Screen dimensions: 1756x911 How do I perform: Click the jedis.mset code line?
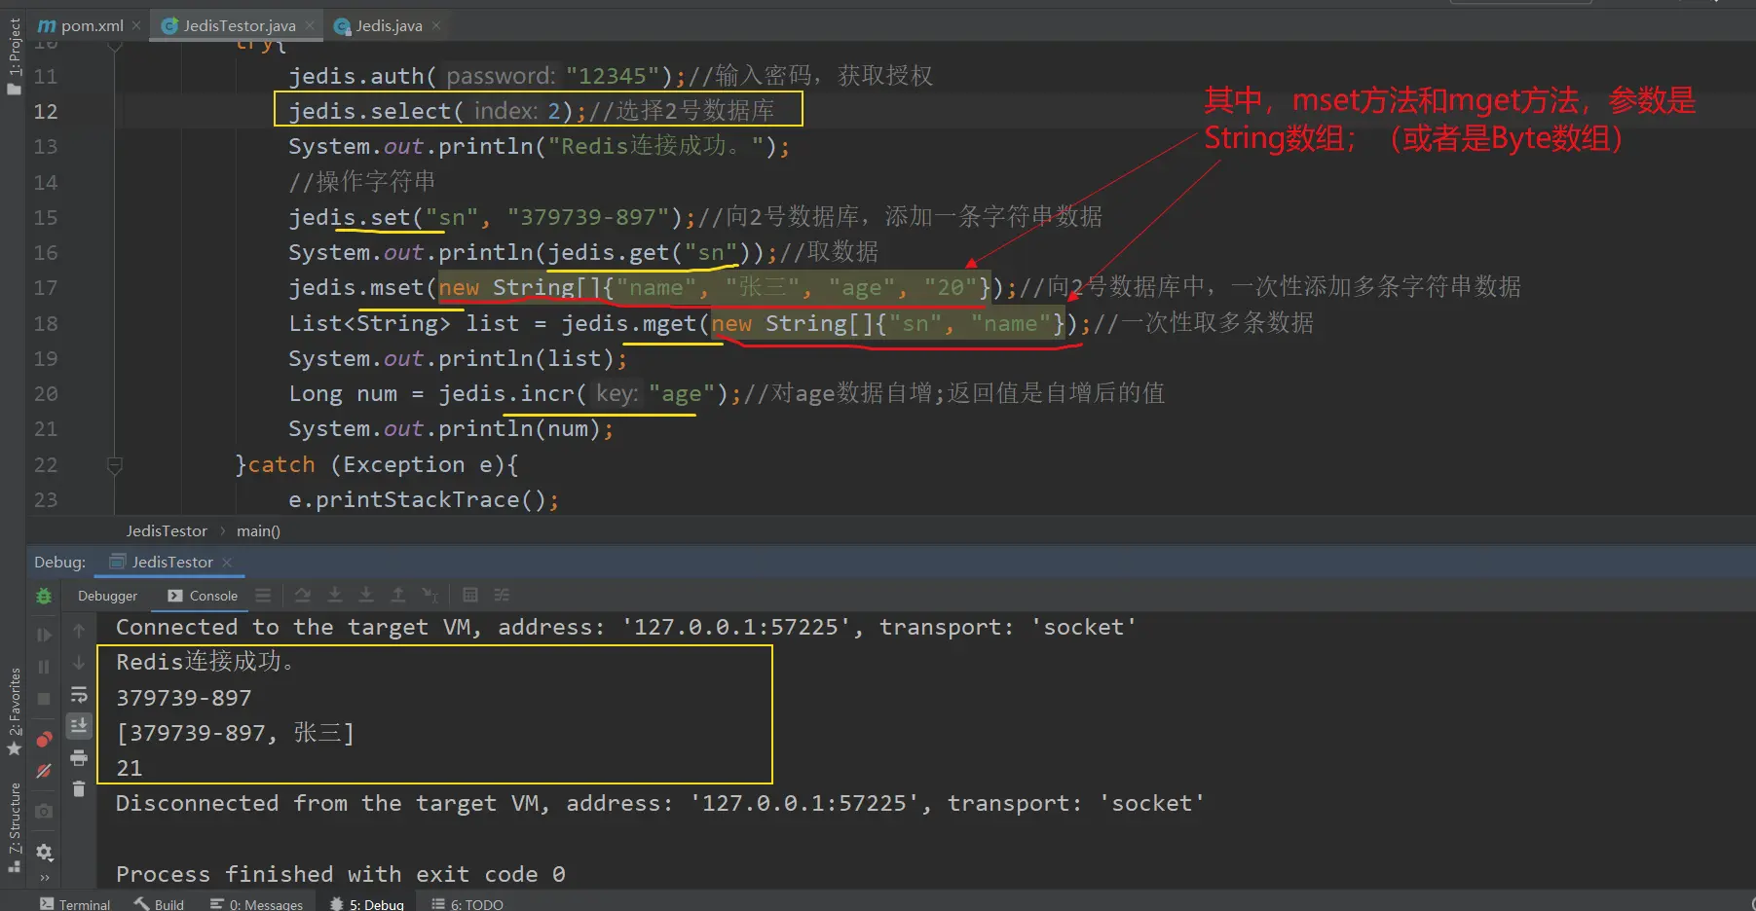coord(904,287)
